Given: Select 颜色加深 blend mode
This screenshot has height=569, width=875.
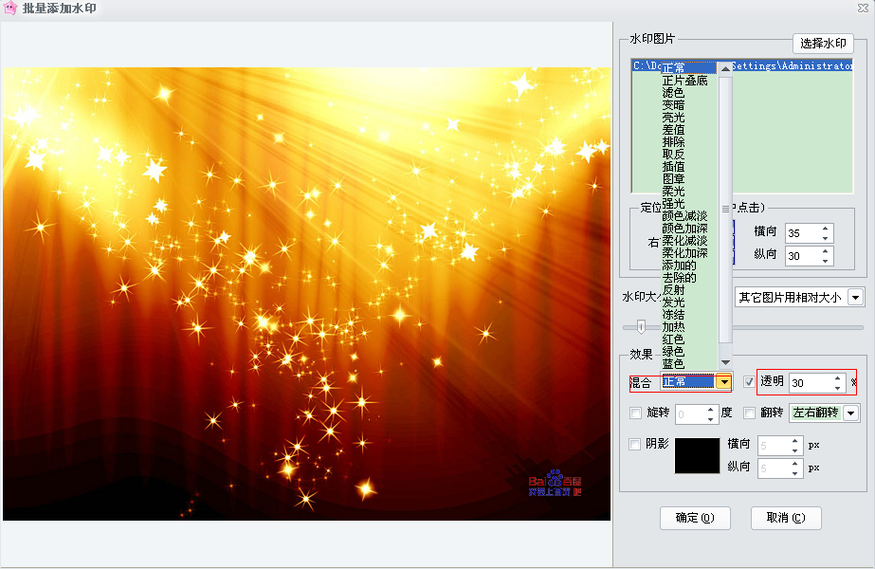Looking at the screenshot, I should click(x=684, y=228).
